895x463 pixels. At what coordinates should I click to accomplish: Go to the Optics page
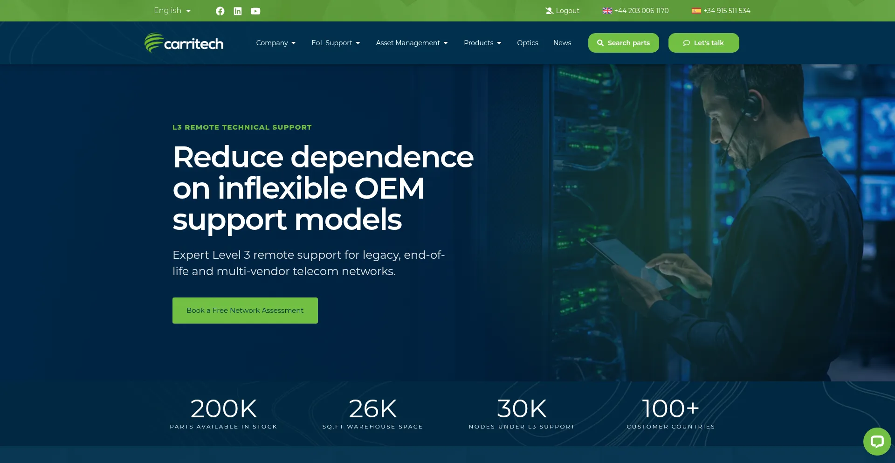click(528, 43)
